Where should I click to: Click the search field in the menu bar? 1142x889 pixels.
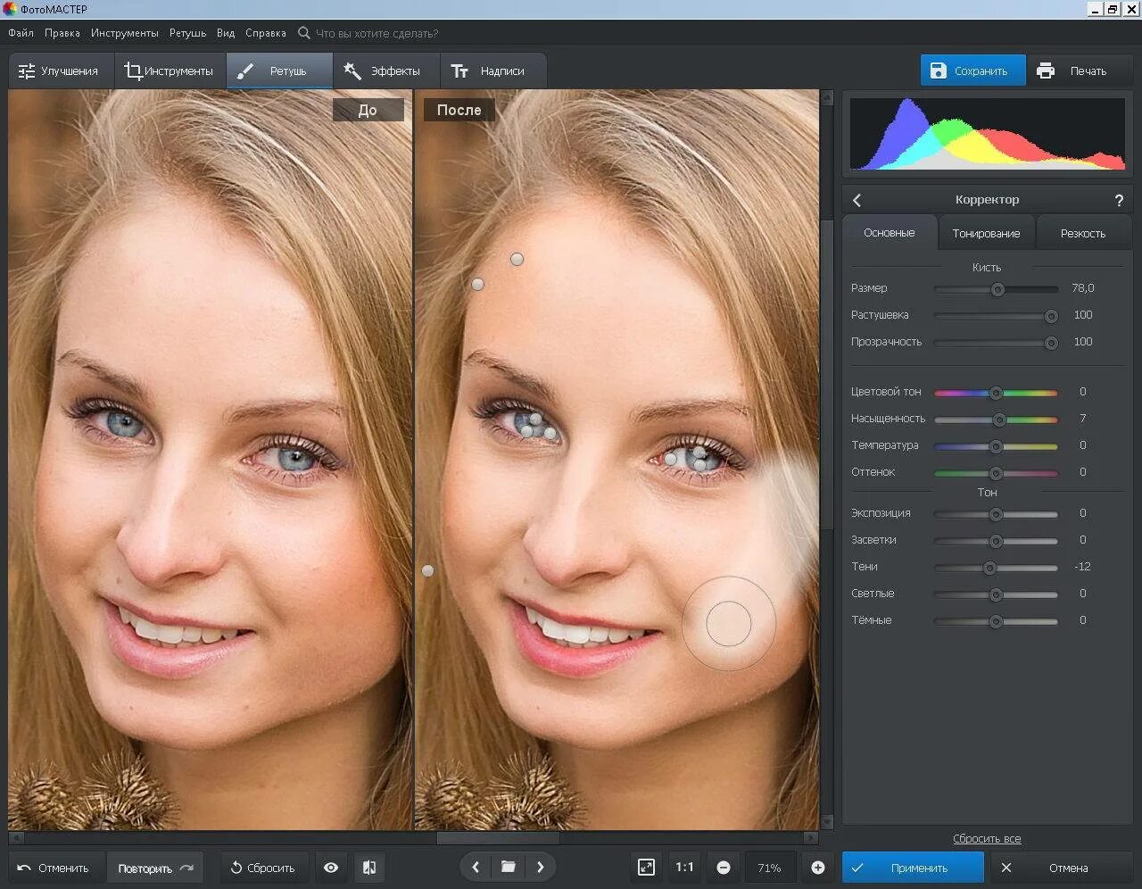click(x=377, y=33)
